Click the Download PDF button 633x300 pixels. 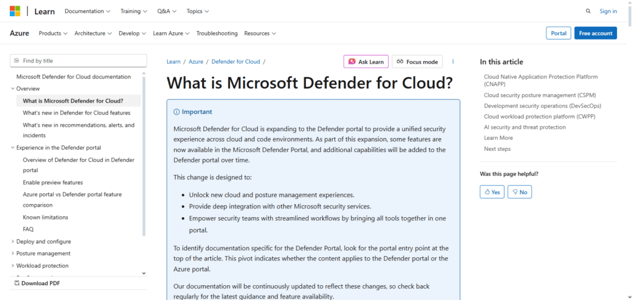(37, 283)
